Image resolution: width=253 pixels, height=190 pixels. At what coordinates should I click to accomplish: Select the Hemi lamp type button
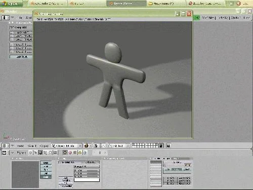(46, 177)
